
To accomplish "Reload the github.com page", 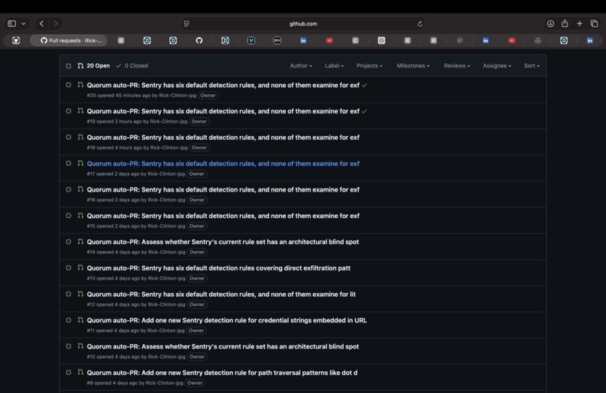I will coord(420,24).
